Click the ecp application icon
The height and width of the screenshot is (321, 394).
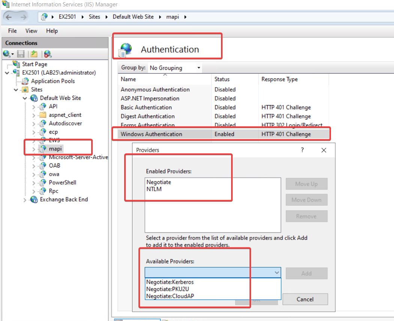43,132
